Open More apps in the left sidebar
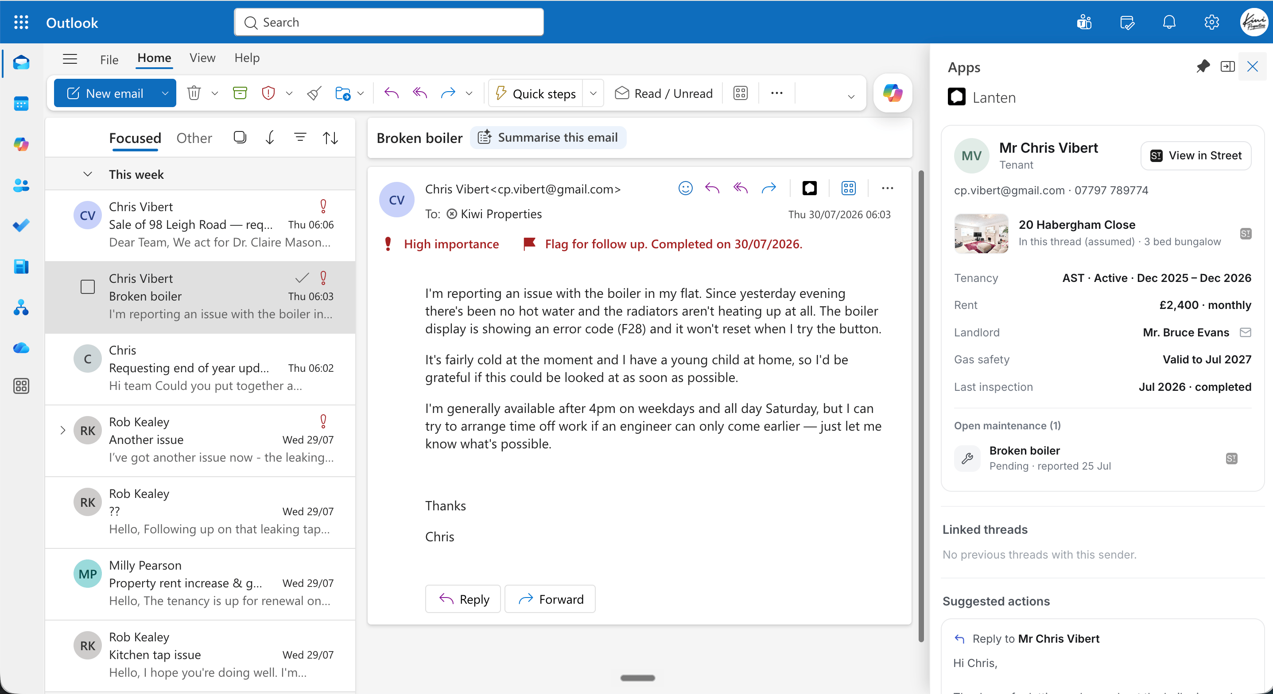Viewport: 1273px width, 694px height. pos(21,386)
